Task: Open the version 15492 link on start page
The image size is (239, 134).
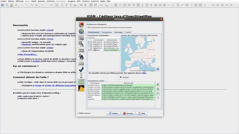Action: [50, 48]
